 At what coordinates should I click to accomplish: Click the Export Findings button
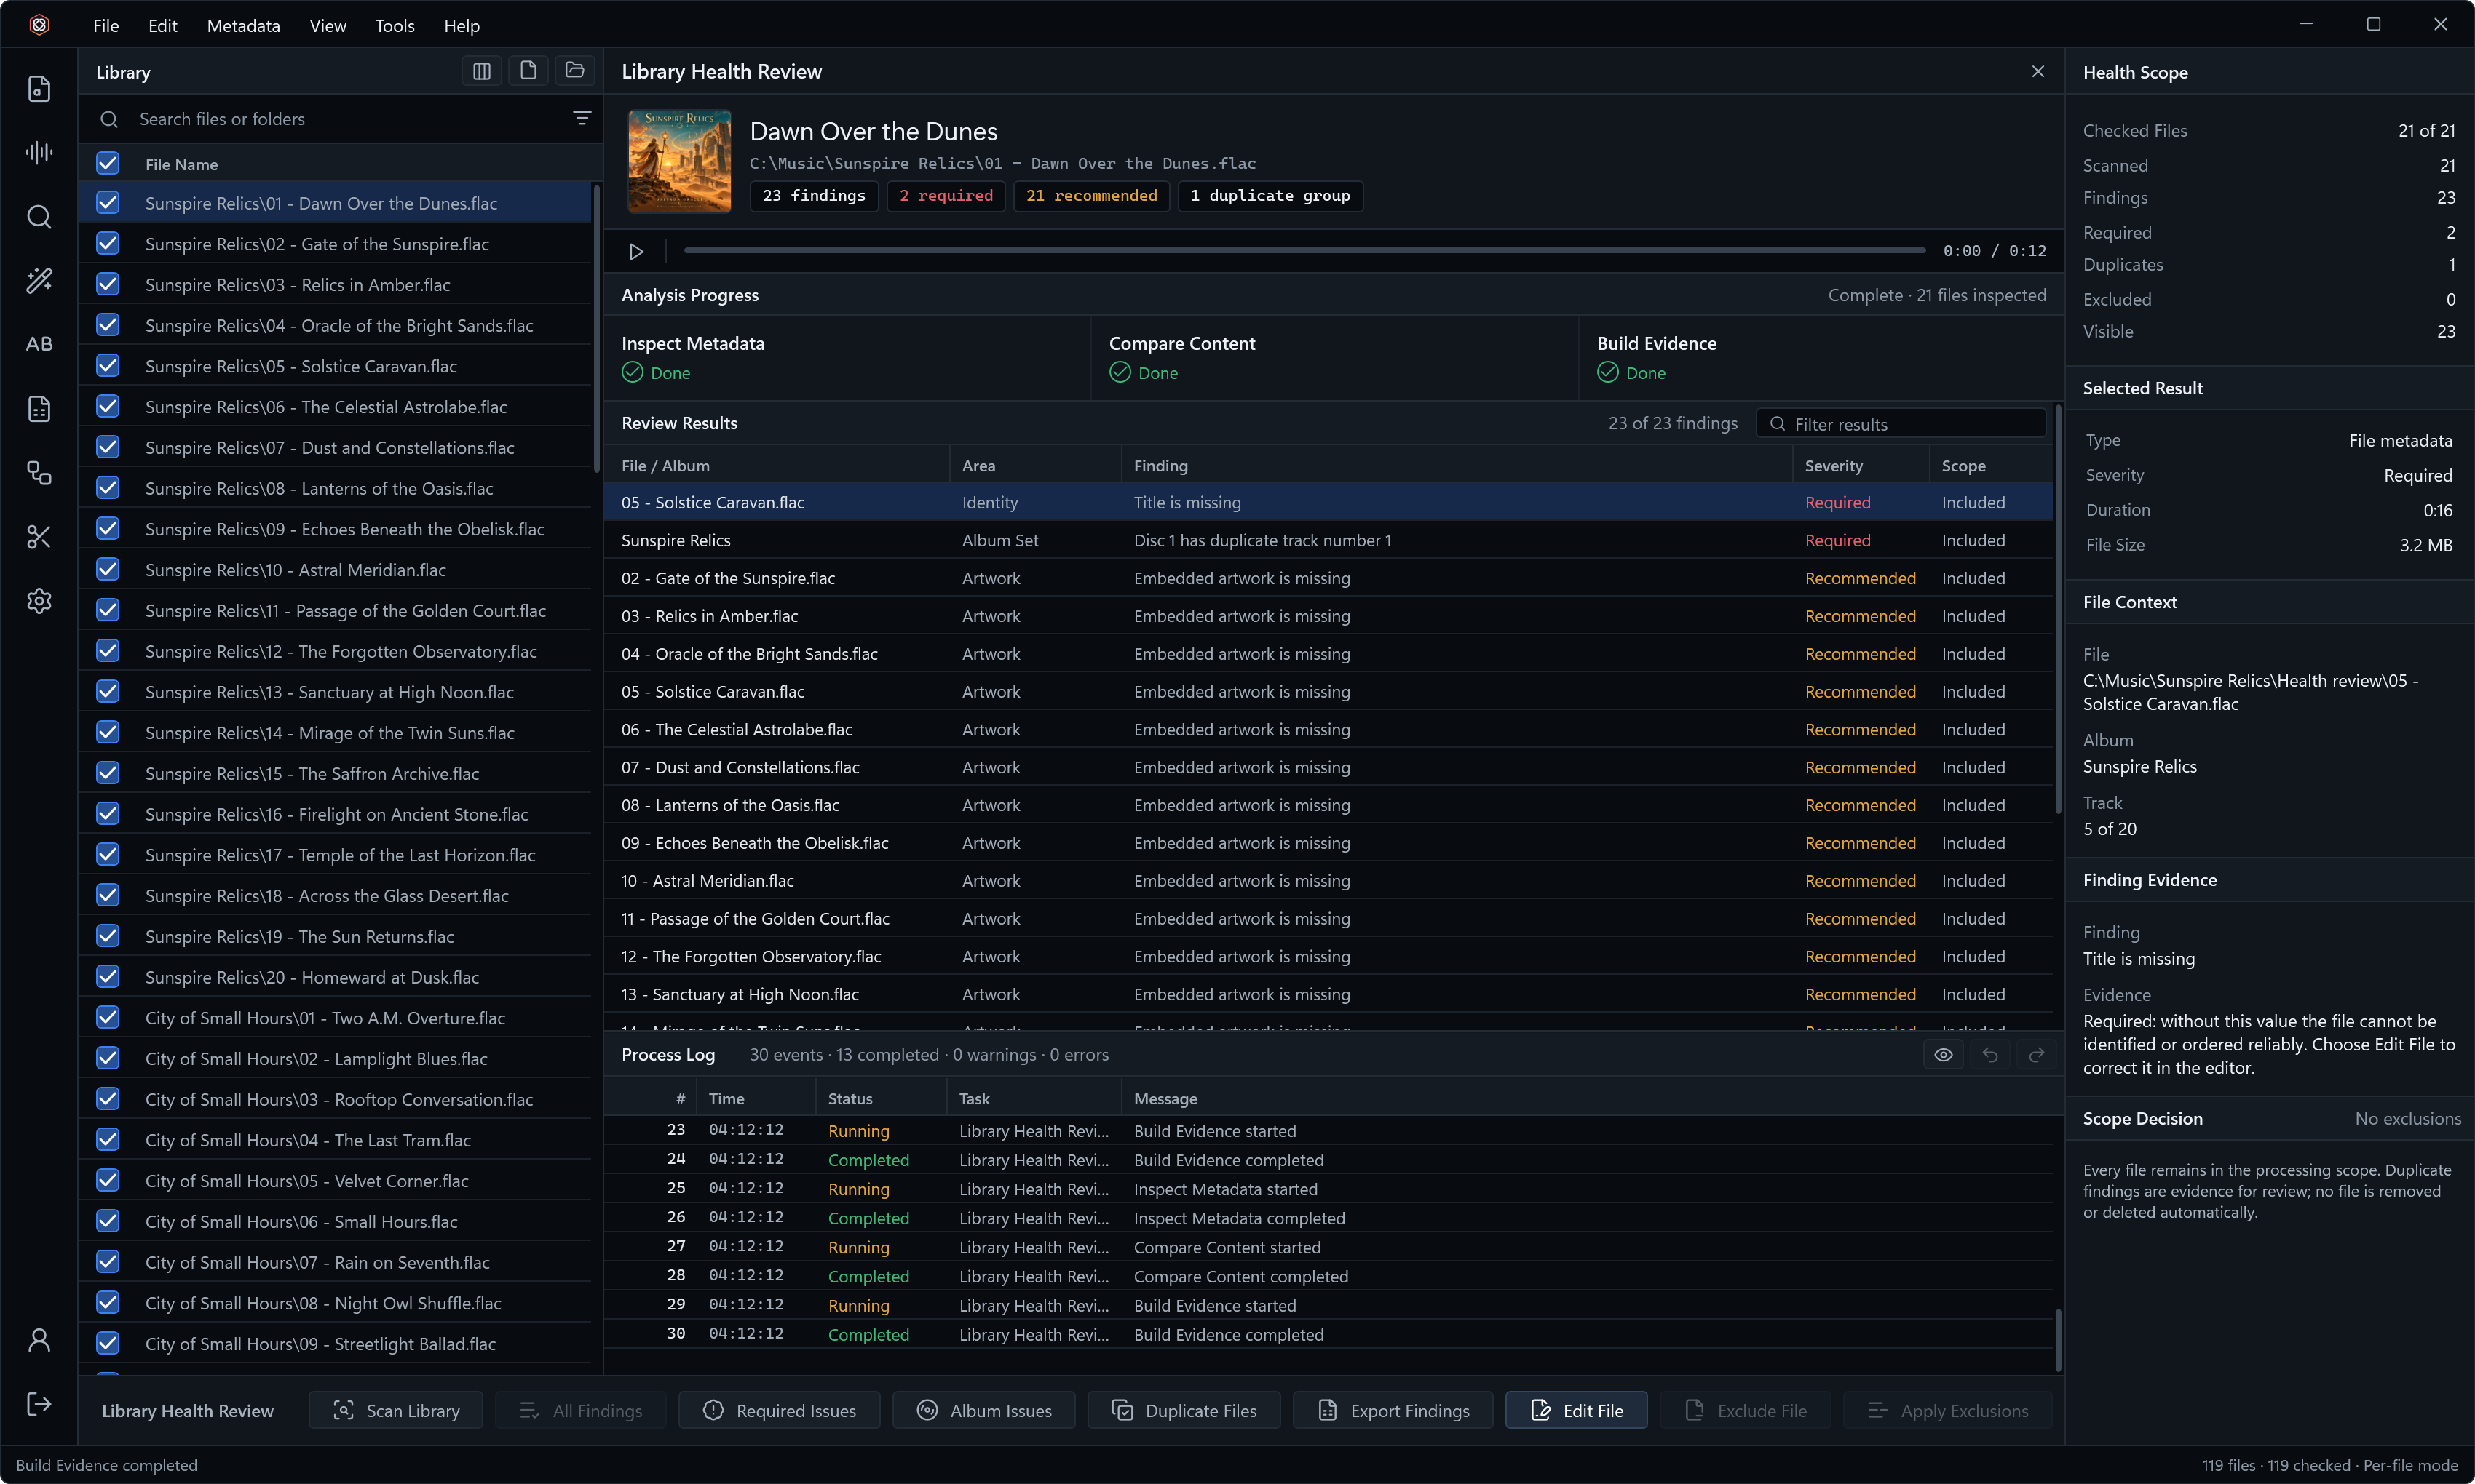pyautogui.click(x=1393, y=1410)
